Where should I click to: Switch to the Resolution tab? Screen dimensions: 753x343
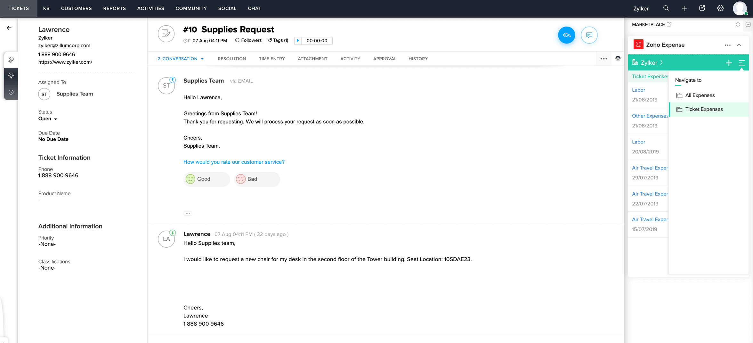232,59
